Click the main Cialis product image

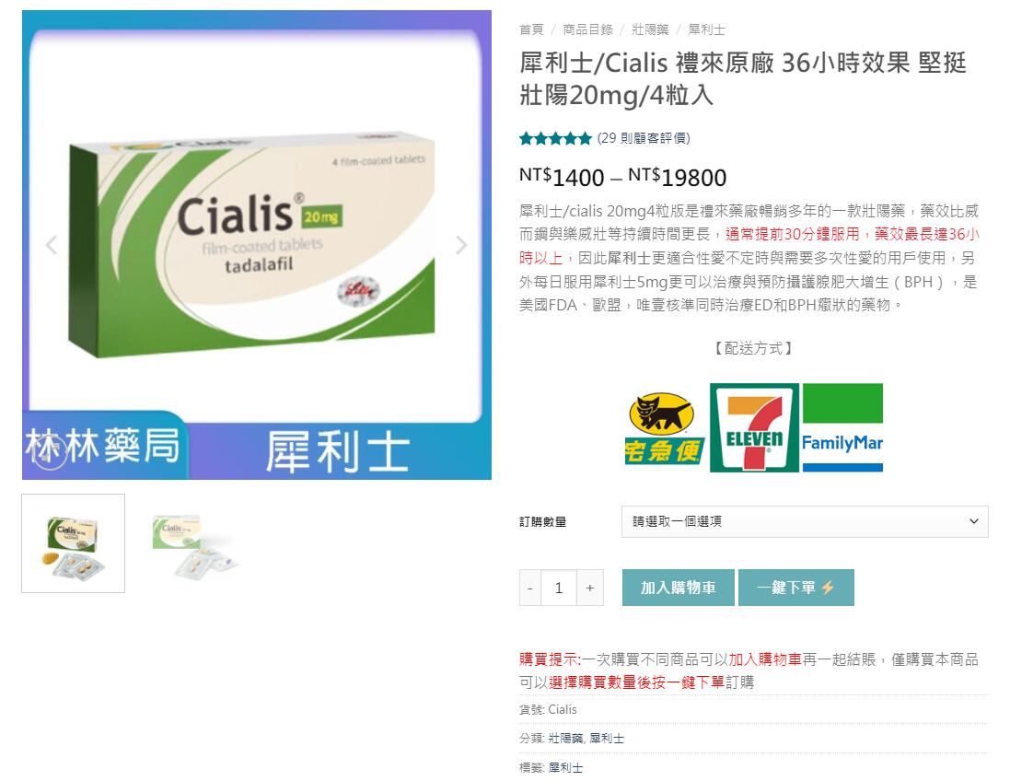tap(256, 245)
